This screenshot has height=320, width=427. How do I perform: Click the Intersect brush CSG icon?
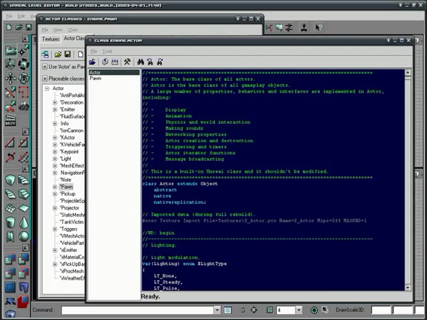coord(11,273)
